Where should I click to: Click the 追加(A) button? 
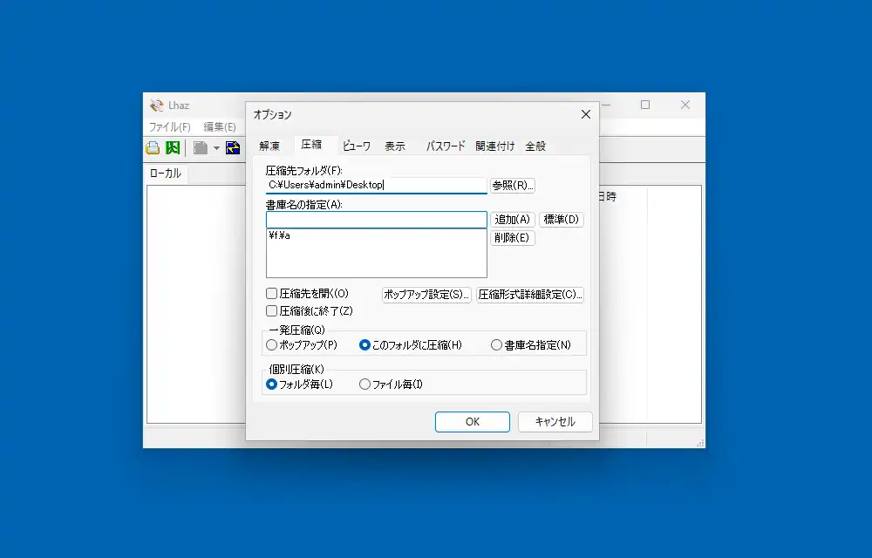[x=513, y=220]
